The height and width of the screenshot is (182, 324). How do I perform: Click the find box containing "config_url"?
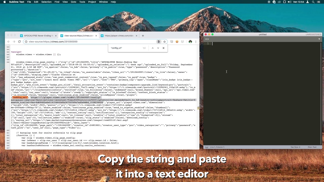(125, 48)
